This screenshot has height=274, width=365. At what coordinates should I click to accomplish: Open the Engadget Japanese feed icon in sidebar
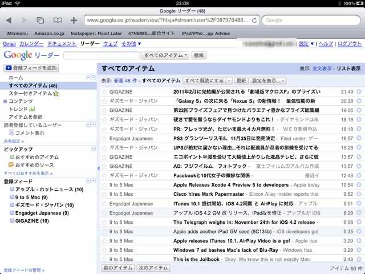(12, 213)
